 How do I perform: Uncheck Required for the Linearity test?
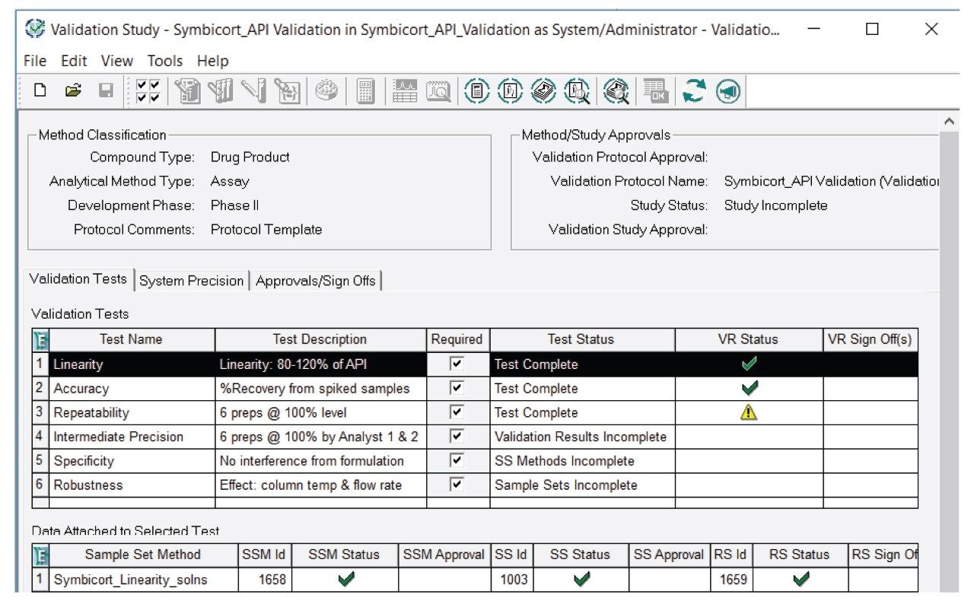pyautogui.click(x=457, y=364)
